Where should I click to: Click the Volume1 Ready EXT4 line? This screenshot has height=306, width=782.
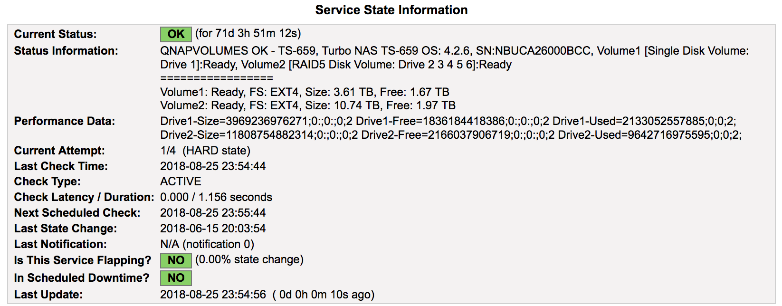(x=305, y=92)
